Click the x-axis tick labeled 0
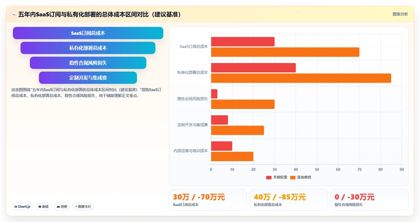Image resolution: width=420 pixels, height=222 pixels. [211, 169]
